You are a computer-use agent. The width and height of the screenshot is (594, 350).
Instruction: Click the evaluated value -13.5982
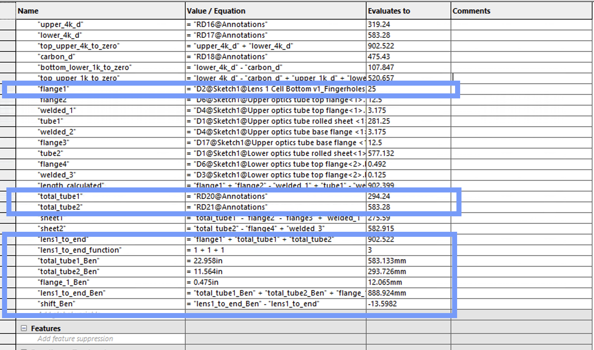(x=382, y=304)
